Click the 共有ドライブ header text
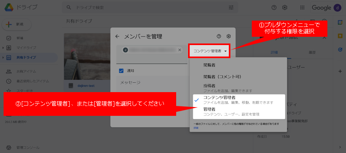Viewport: 346px width, 153px height. 79,21
